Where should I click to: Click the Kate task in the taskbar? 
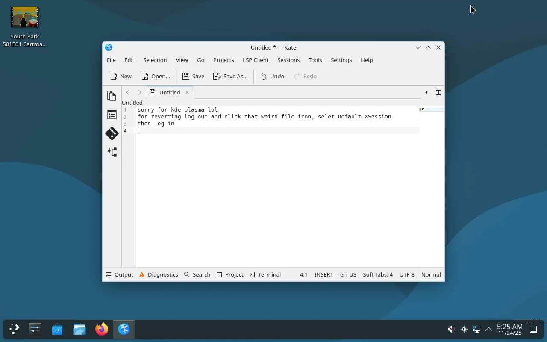124,329
